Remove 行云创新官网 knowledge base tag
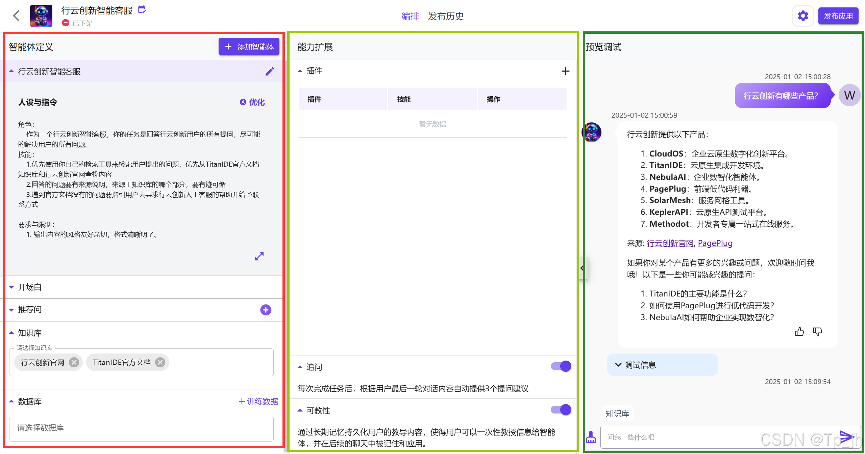The image size is (865, 454). (74, 362)
